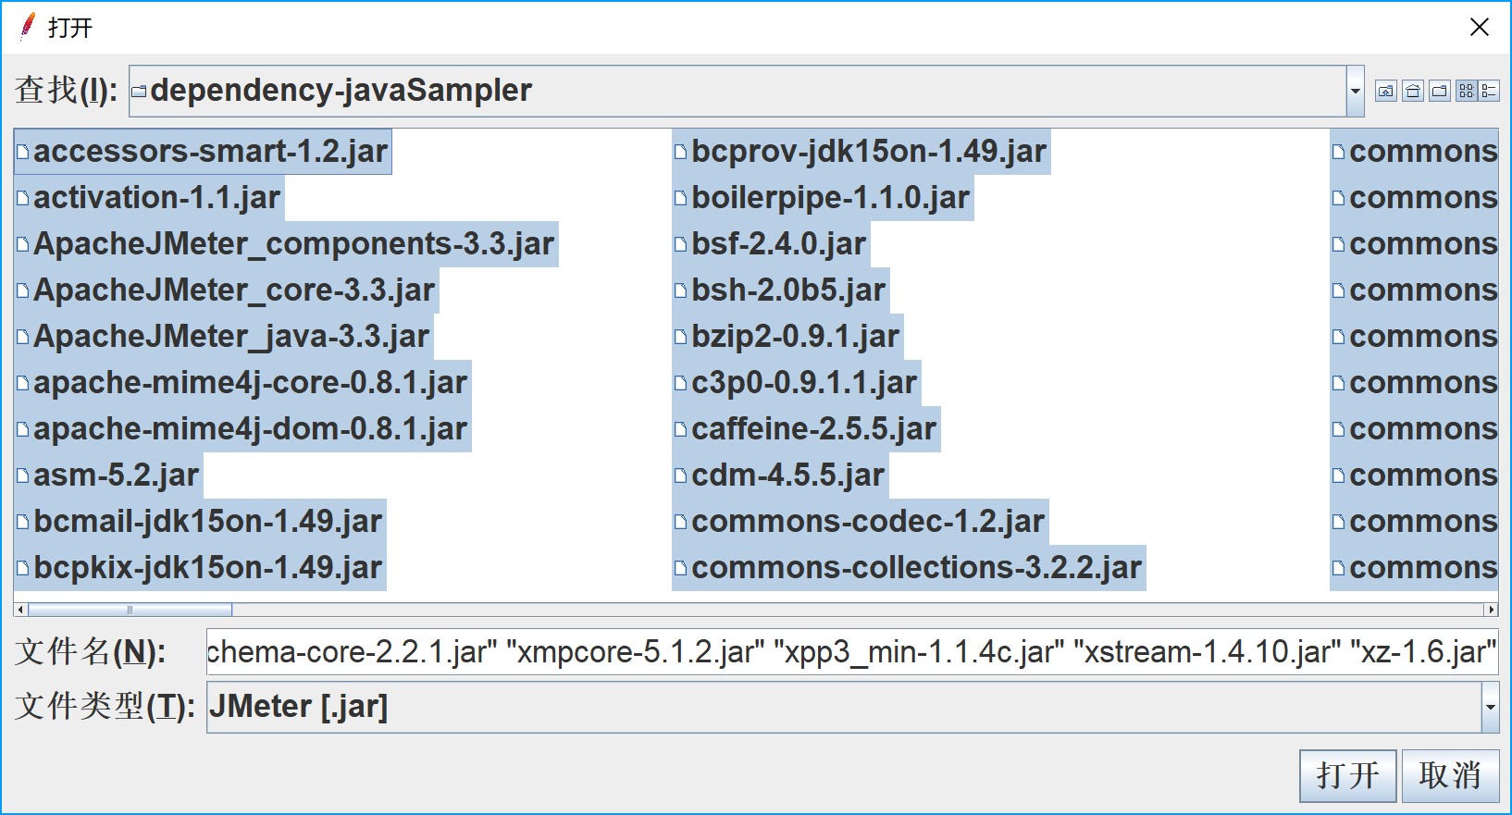
Task: Select boilerpipe-1.1.0.jar
Action: tap(823, 198)
